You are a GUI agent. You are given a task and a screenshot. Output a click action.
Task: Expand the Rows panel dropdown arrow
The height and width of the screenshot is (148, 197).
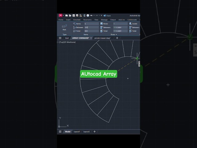[x=116, y=35]
